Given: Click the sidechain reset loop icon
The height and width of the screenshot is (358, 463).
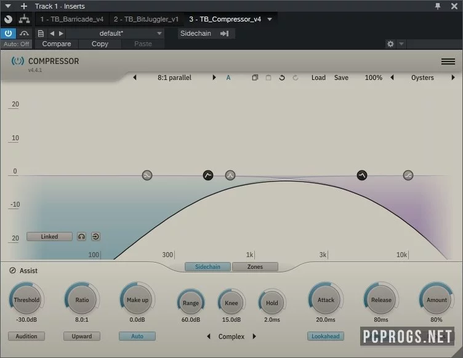Looking at the screenshot, I should click(x=95, y=236).
